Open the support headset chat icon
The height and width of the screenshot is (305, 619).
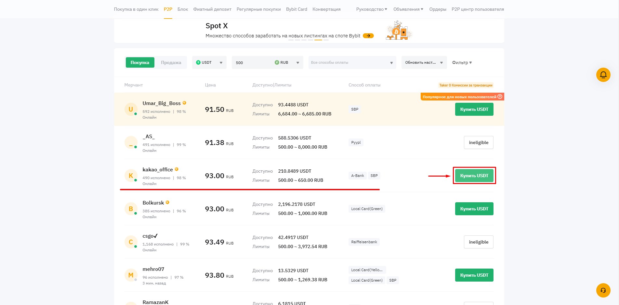(x=603, y=290)
